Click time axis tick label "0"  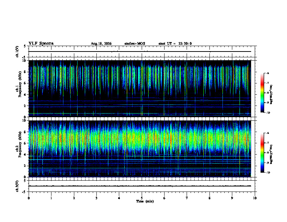tap(29, 198)
